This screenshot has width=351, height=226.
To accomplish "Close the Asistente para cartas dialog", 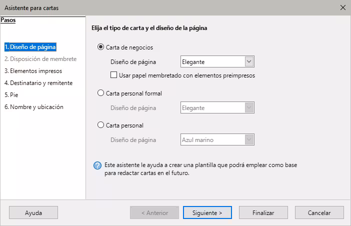I will [x=342, y=7].
